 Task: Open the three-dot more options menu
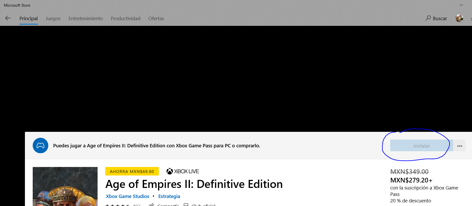460,146
